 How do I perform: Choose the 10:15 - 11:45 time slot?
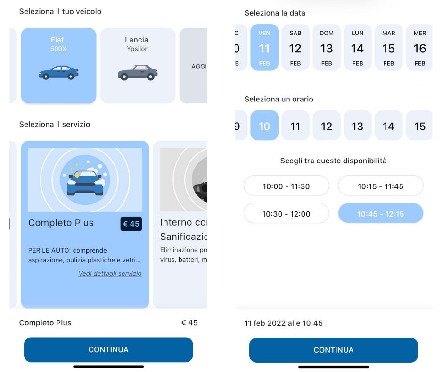(381, 186)
